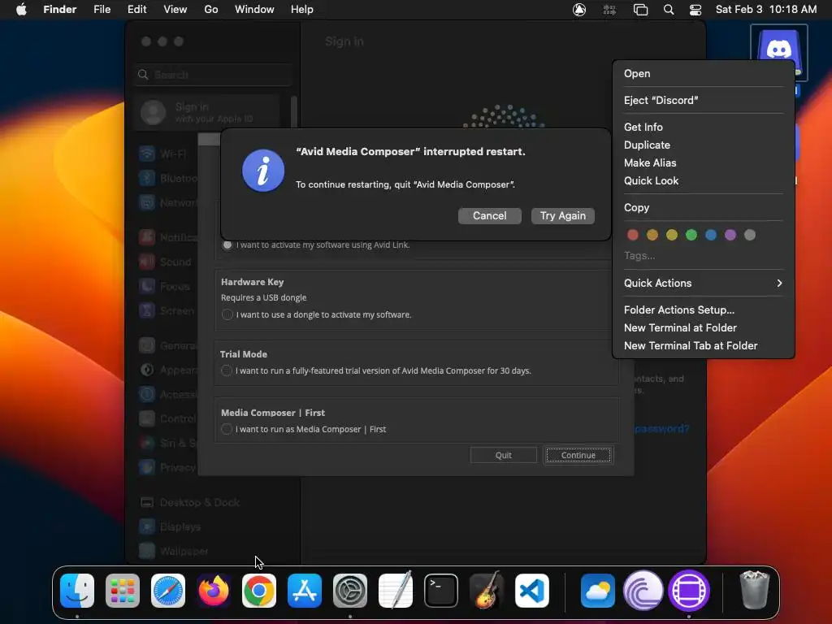Open the View menu

pyautogui.click(x=175, y=10)
